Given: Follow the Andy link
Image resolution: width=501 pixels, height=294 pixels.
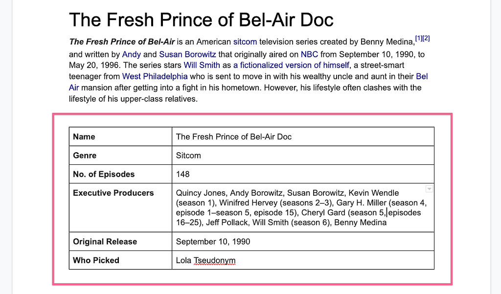Looking at the screenshot, I should (131, 54).
